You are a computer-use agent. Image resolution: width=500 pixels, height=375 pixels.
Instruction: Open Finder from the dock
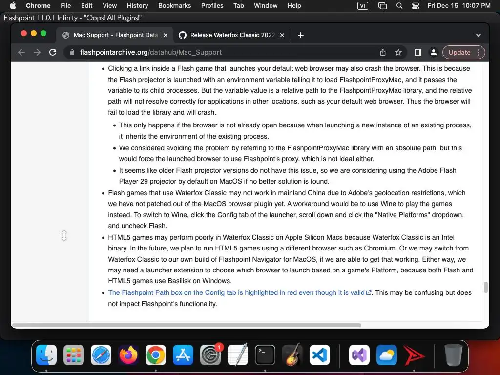(46, 355)
